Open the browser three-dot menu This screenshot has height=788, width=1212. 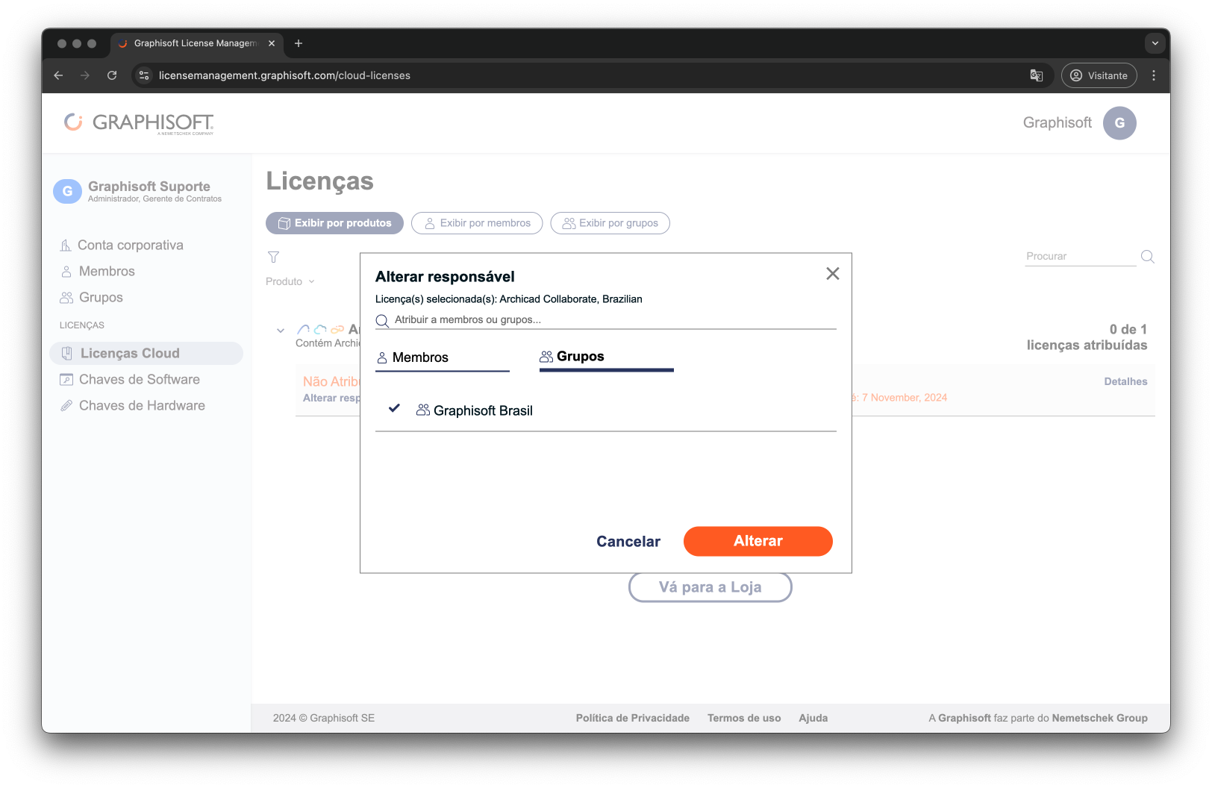[1154, 75]
